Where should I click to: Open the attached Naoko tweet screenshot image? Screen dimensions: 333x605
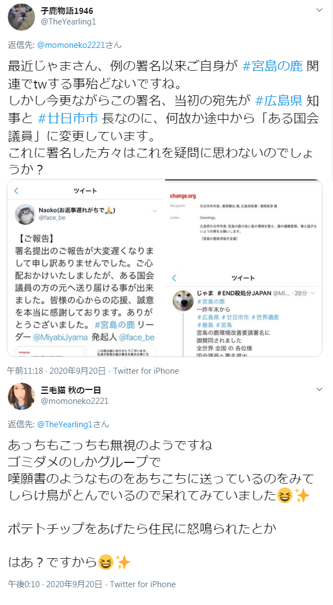point(86,268)
